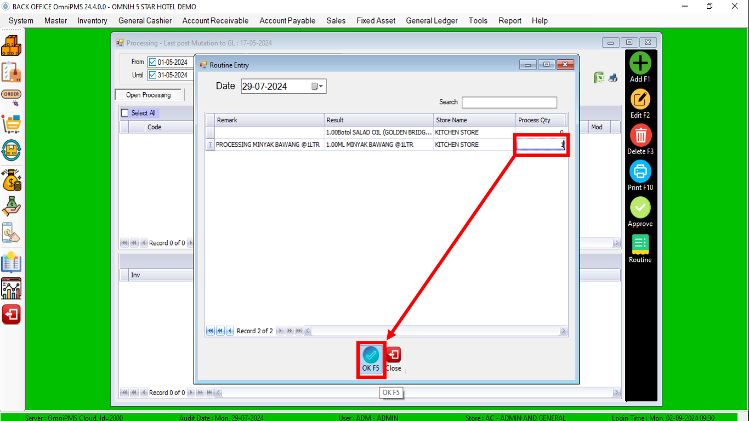
Task: Open the Inventory menu
Action: pos(93,20)
